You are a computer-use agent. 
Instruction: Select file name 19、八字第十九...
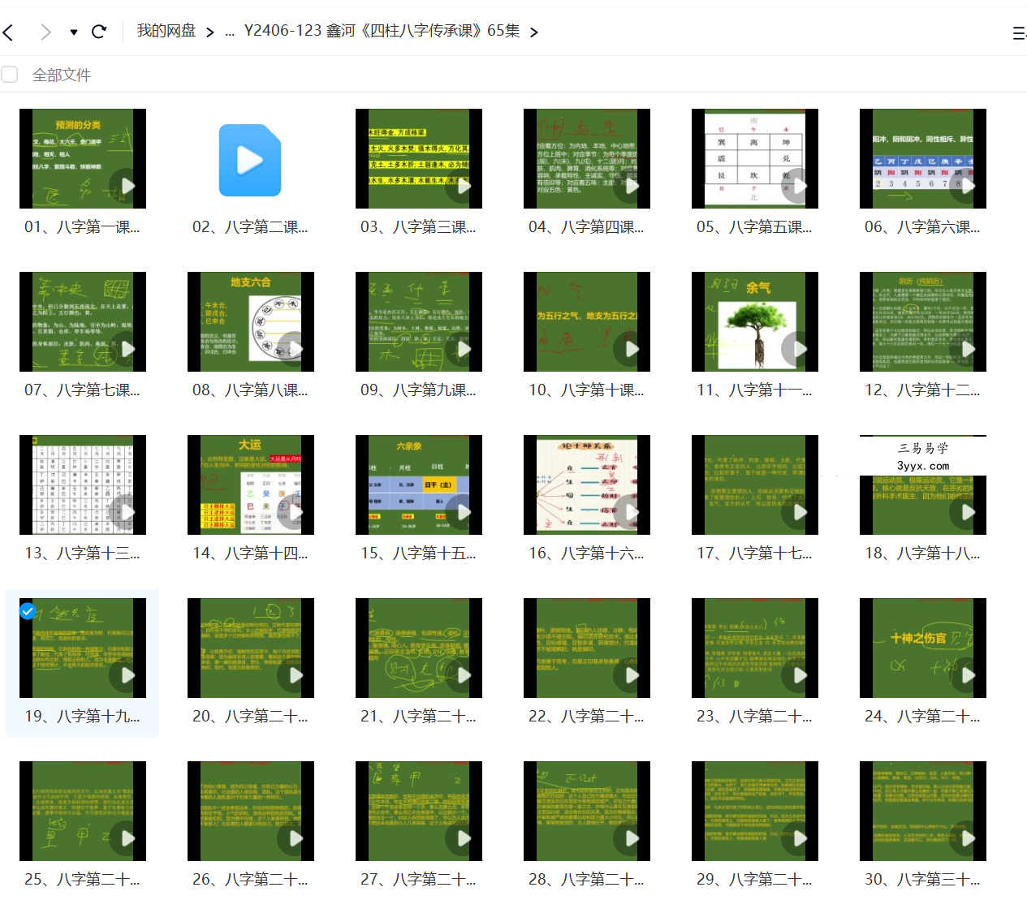[x=82, y=717]
